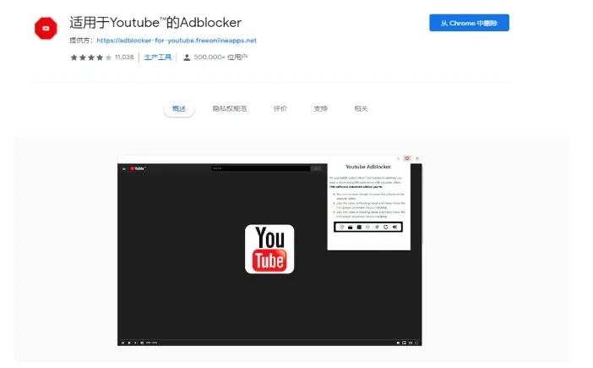Click the extension preview screenshot
Viewport: 593px width, 368px height.
coord(269,250)
